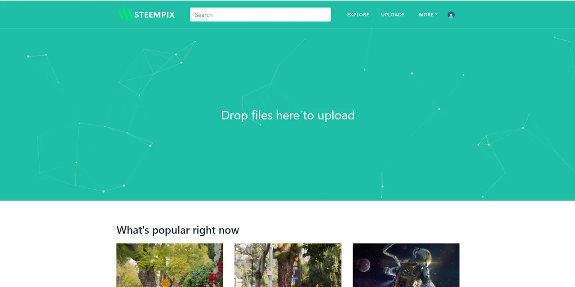The image size is (575, 287).
Task: Expand the MORE dropdown menu
Action: [428, 15]
